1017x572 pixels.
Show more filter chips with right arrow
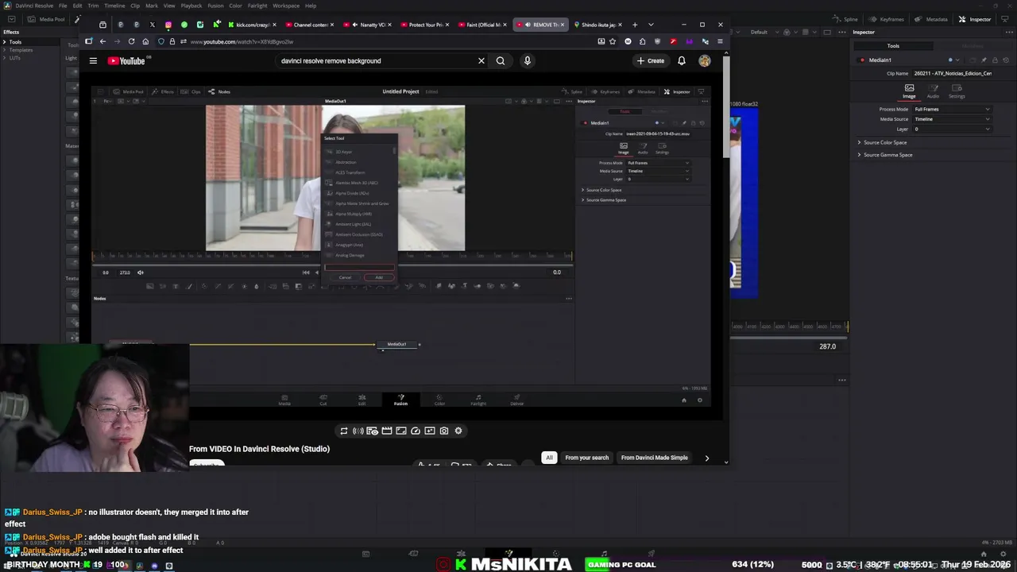(706, 458)
